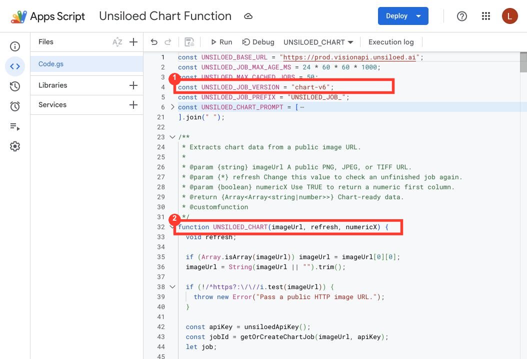This screenshot has width=527, height=359.
Task: Click "unsiloedApiKey" call on line 42
Action: coord(271,327)
